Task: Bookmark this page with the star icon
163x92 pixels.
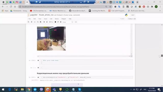Action: (x=110, y=7)
